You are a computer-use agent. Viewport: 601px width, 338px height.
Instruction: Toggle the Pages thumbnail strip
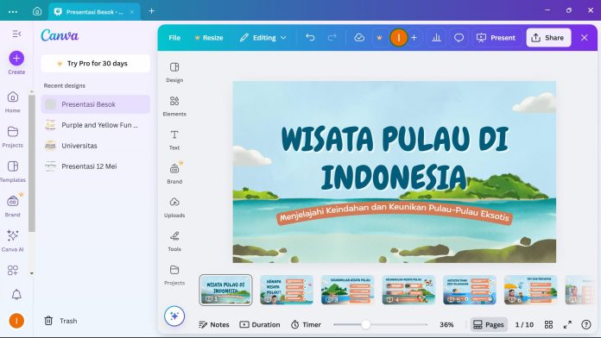pos(489,324)
